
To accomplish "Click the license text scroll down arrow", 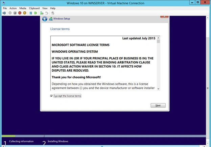I will coord(158,89).
